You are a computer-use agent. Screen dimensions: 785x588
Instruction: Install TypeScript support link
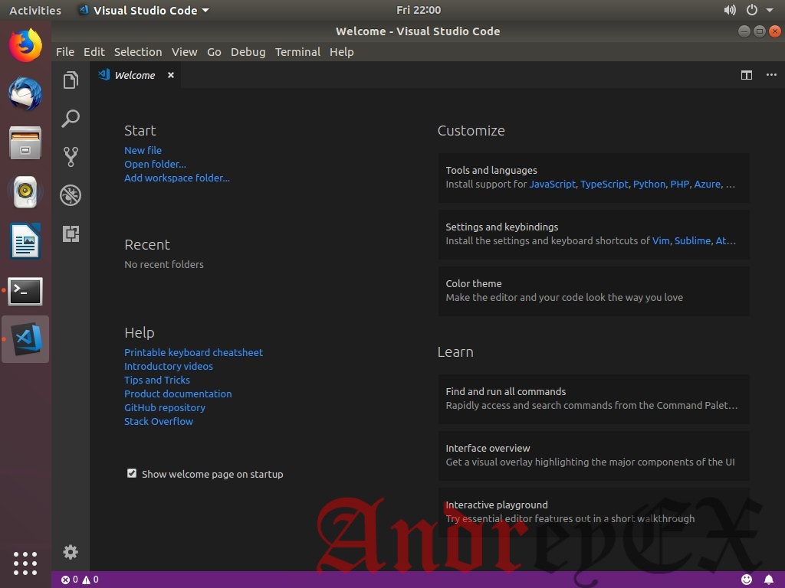point(604,184)
